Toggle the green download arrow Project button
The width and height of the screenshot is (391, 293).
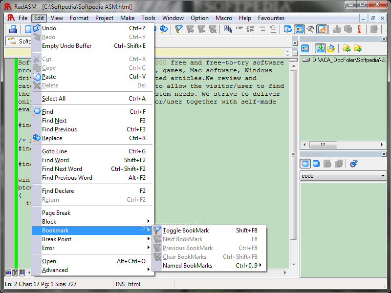[x=320, y=48]
